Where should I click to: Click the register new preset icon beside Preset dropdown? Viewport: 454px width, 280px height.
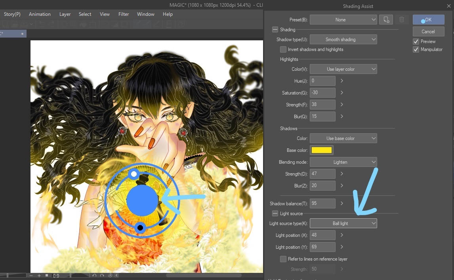(x=386, y=19)
